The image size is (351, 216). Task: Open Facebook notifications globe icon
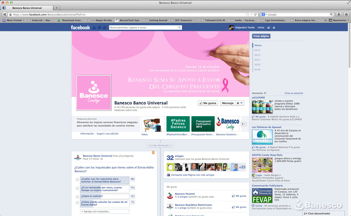tap(104, 28)
